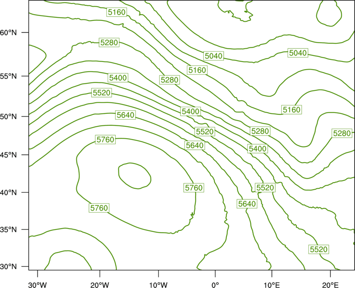Click the 5760 contour label at the oval's top

coord(105,140)
